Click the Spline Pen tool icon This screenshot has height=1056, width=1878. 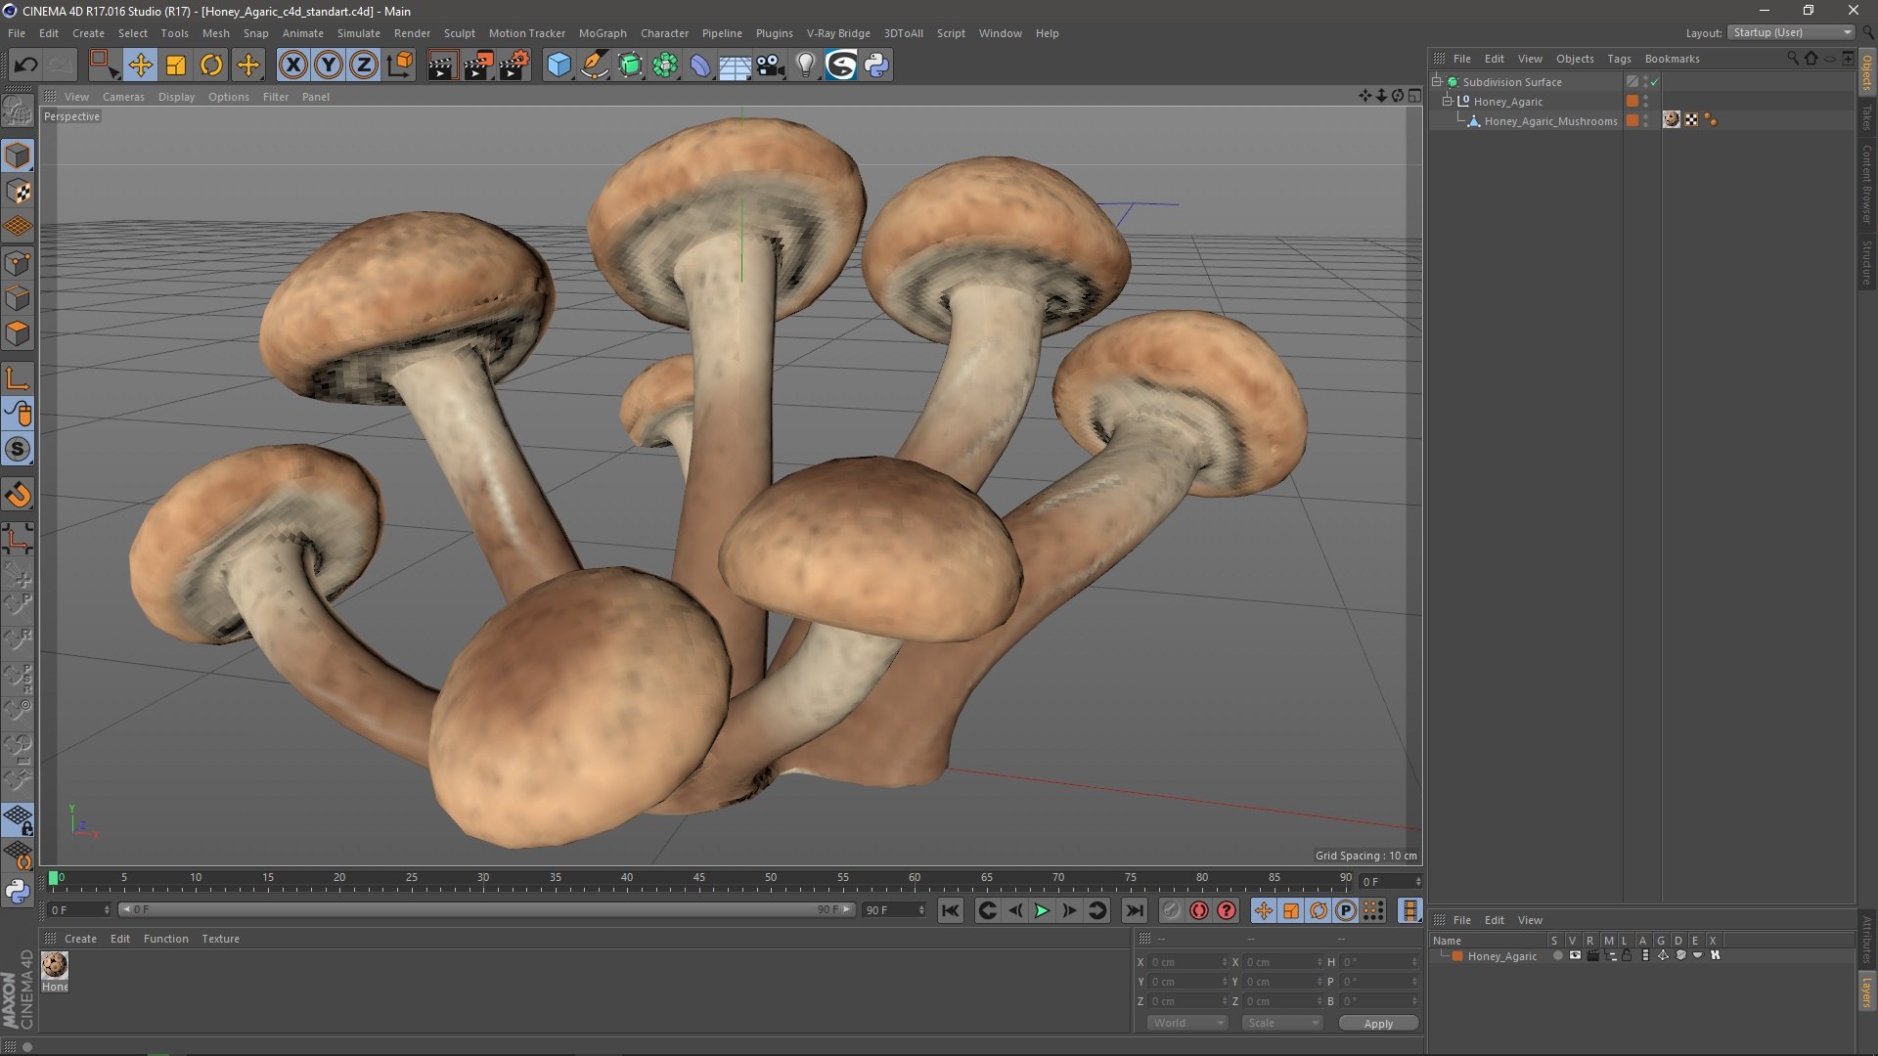pyautogui.click(x=595, y=66)
